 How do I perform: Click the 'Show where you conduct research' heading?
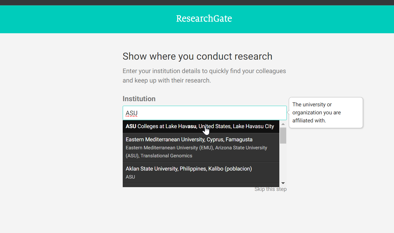197,56
